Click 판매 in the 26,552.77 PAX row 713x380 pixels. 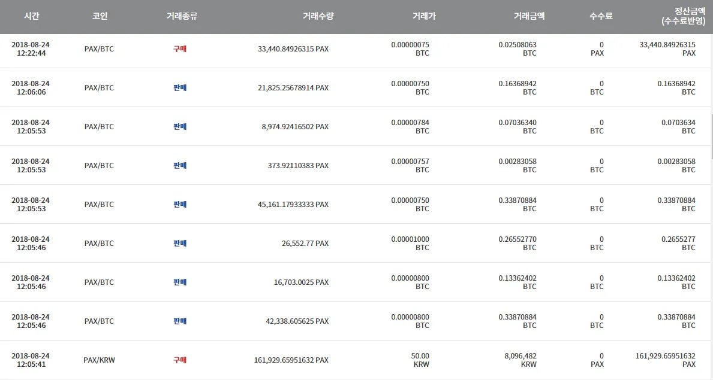(180, 244)
